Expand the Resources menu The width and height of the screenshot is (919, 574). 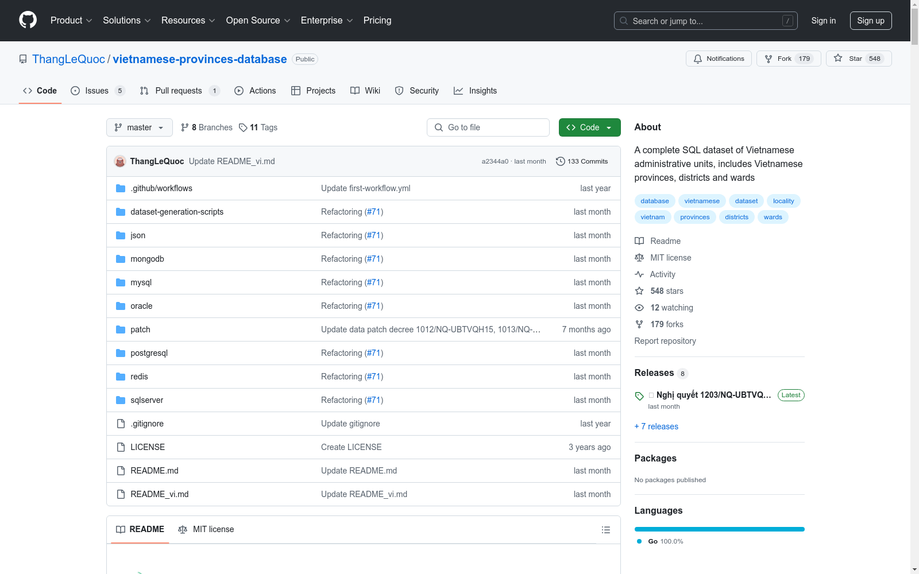coord(188,20)
